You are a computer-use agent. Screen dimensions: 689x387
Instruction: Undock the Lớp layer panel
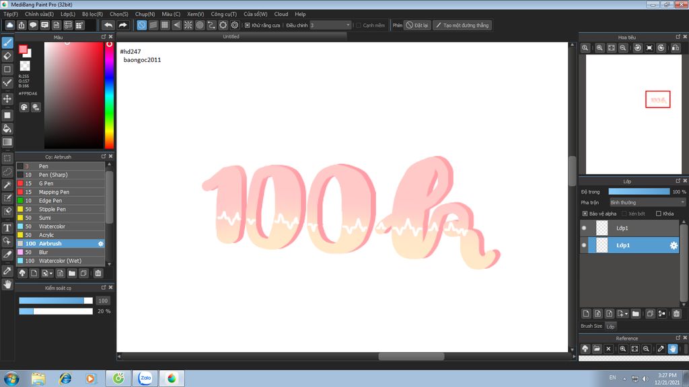[678, 181]
